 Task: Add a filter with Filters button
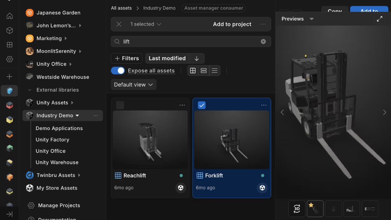(x=127, y=58)
